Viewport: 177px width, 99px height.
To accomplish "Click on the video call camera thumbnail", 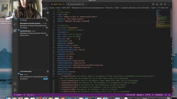I will (21, 9).
